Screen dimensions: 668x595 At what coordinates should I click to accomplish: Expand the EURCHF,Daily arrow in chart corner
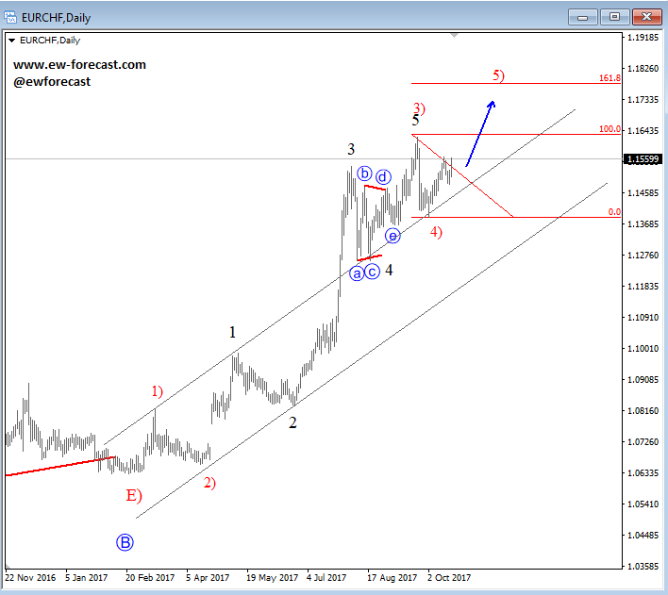click(12, 41)
